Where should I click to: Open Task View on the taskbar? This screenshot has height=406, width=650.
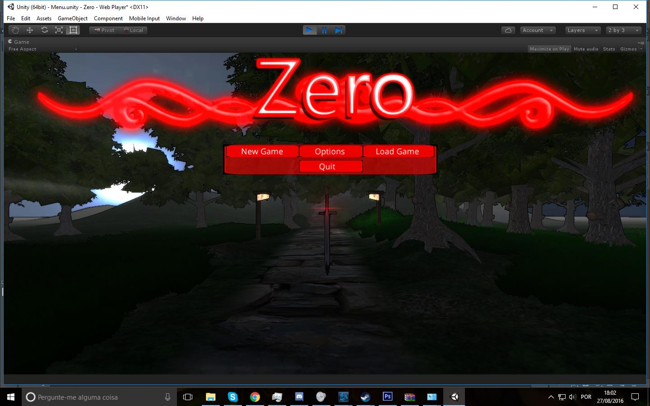[188, 397]
